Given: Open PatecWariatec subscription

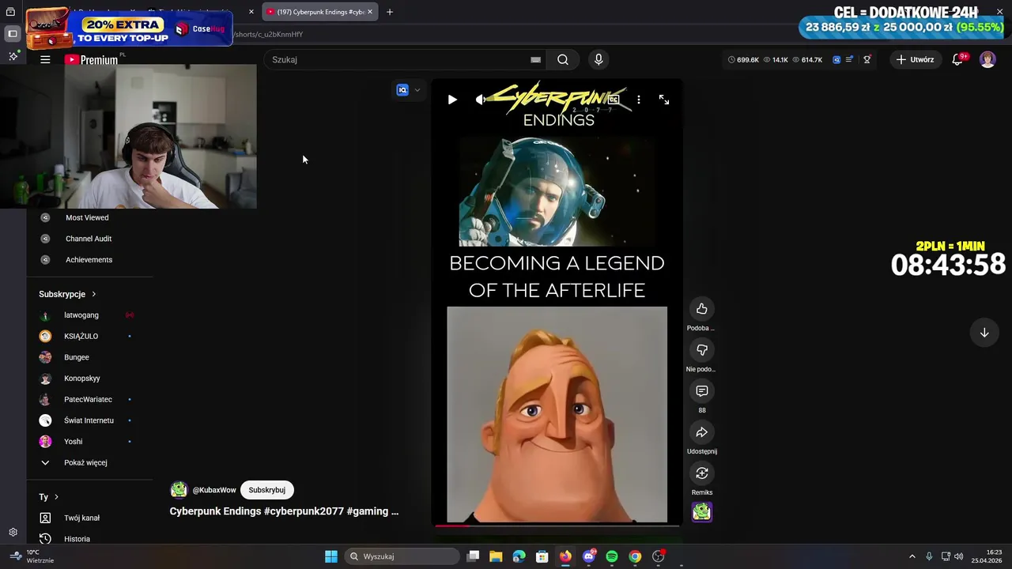Looking at the screenshot, I should point(87,399).
